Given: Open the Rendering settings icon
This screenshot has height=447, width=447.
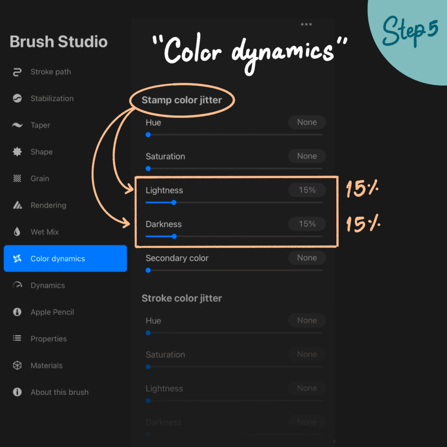Looking at the screenshot, I should 17,205.
